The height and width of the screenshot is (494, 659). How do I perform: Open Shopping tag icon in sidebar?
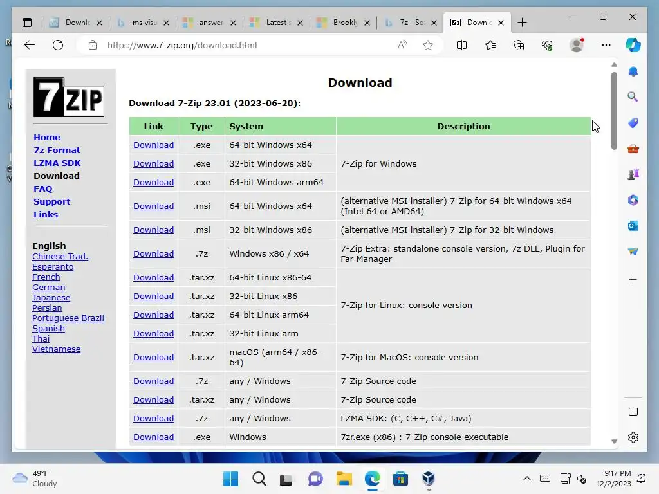[633, 123]
